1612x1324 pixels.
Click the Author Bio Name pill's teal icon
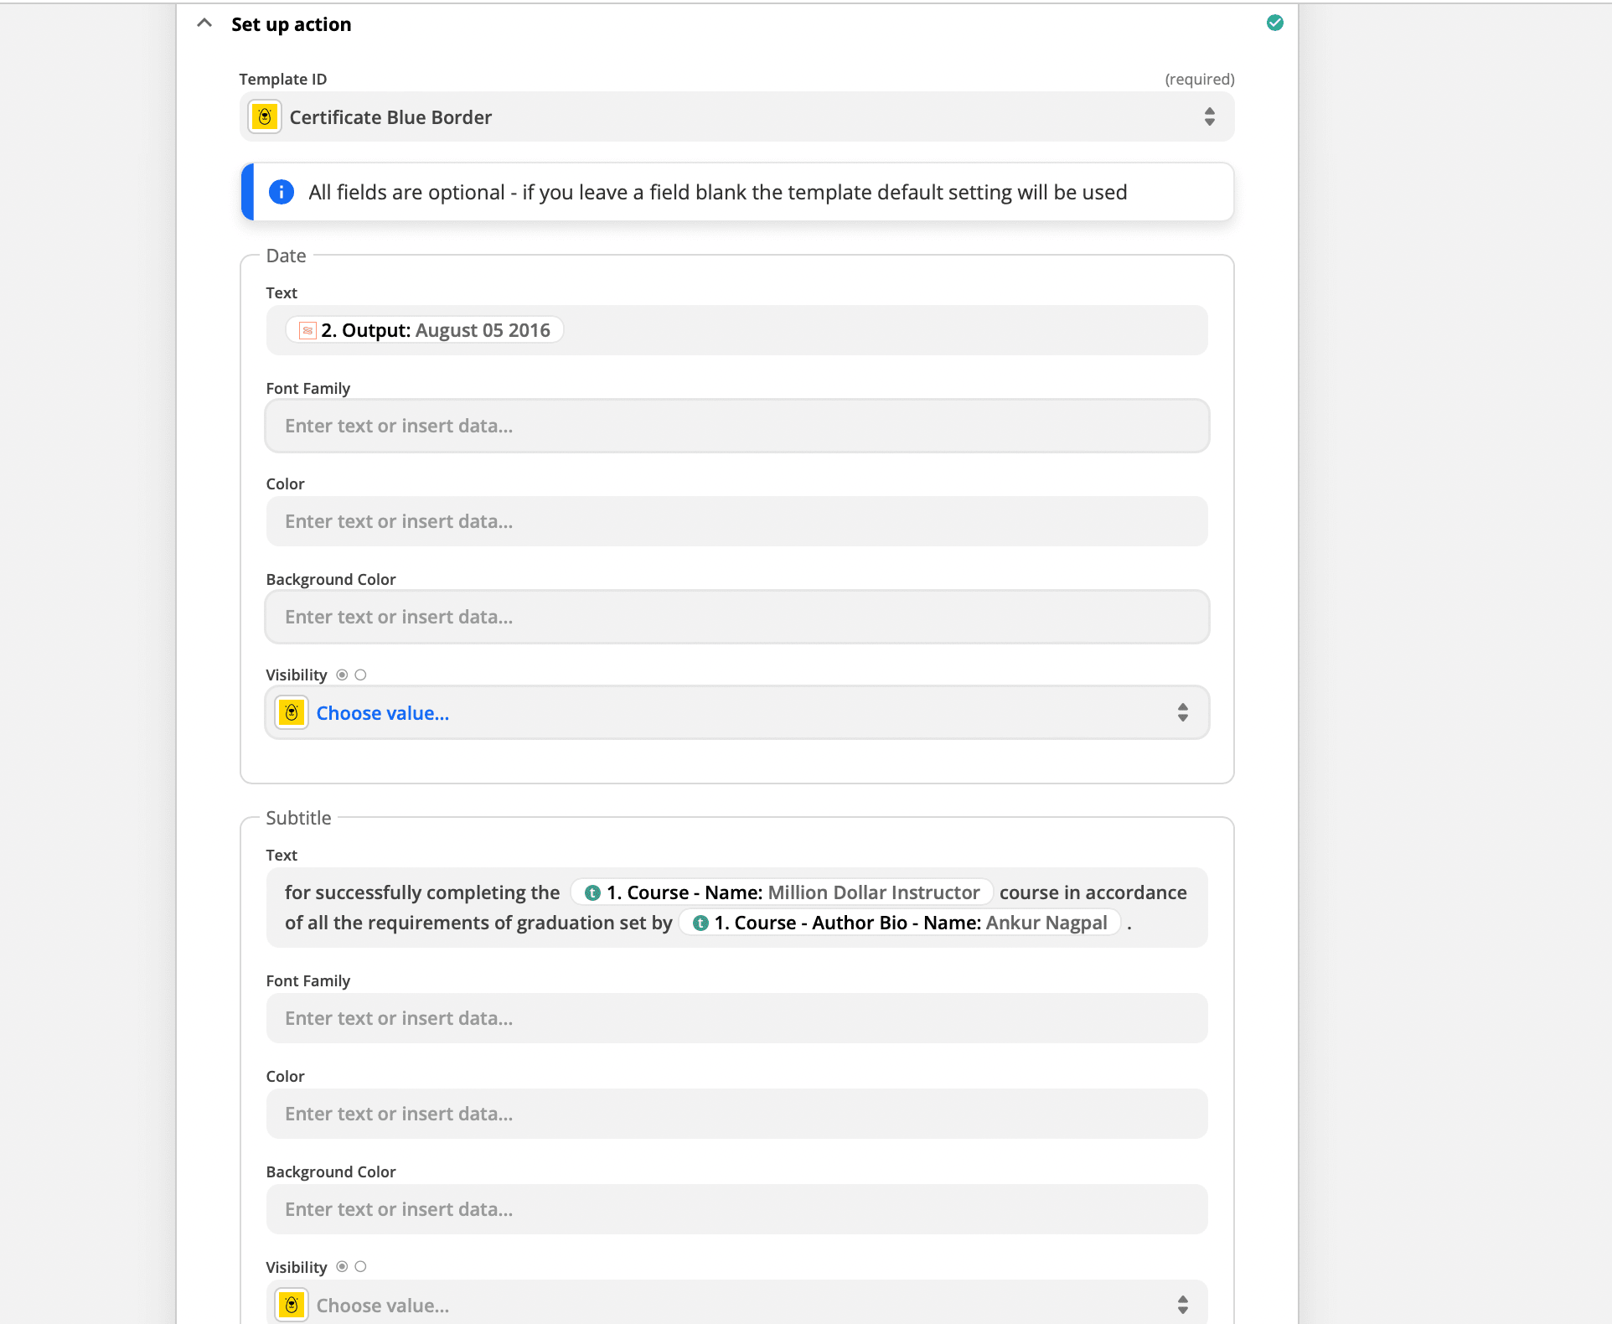(700, 923)
